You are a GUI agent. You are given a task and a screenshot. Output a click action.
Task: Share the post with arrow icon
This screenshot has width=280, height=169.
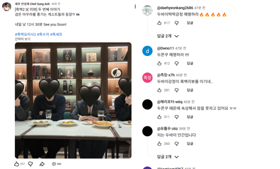pyautogui.click(x=42, y=164)
